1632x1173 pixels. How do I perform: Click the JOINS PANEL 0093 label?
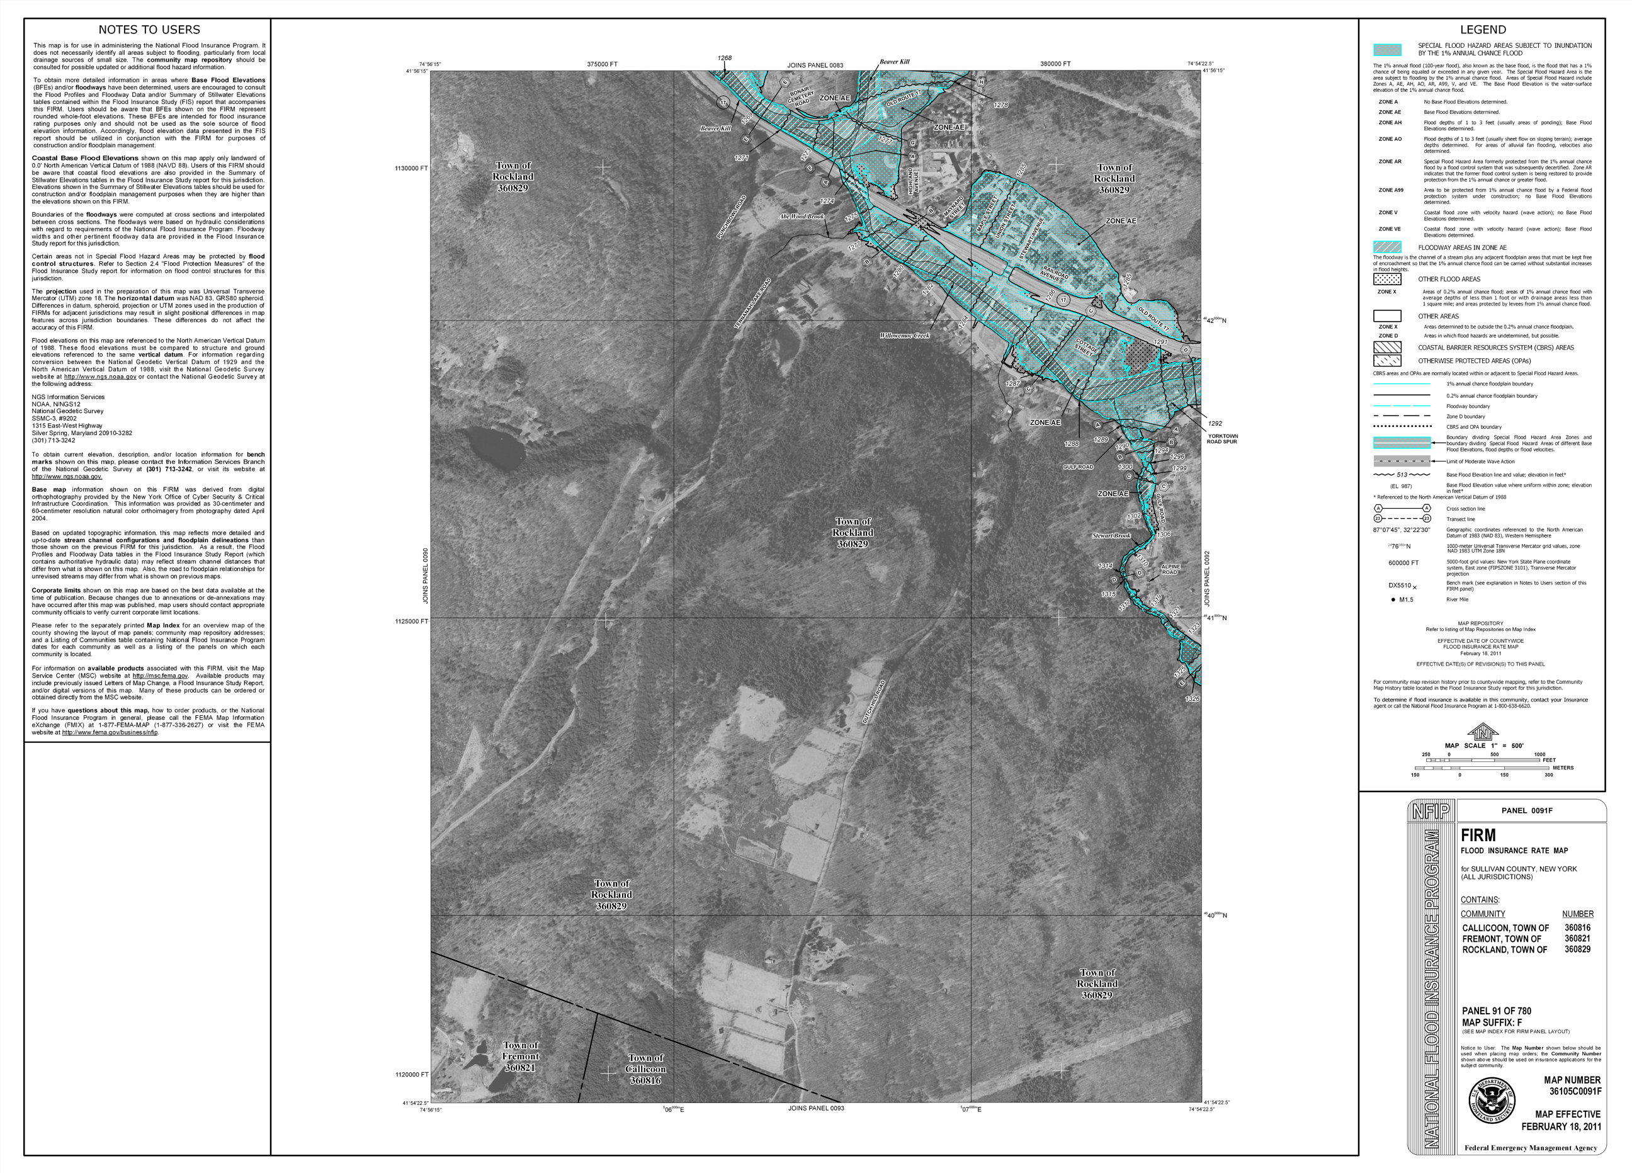click(816, 1108)
